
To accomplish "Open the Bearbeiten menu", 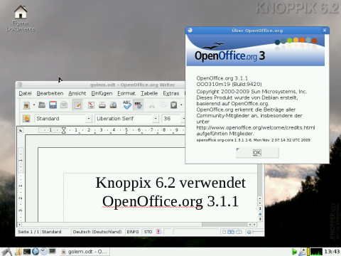I will (x=50, y=93).
